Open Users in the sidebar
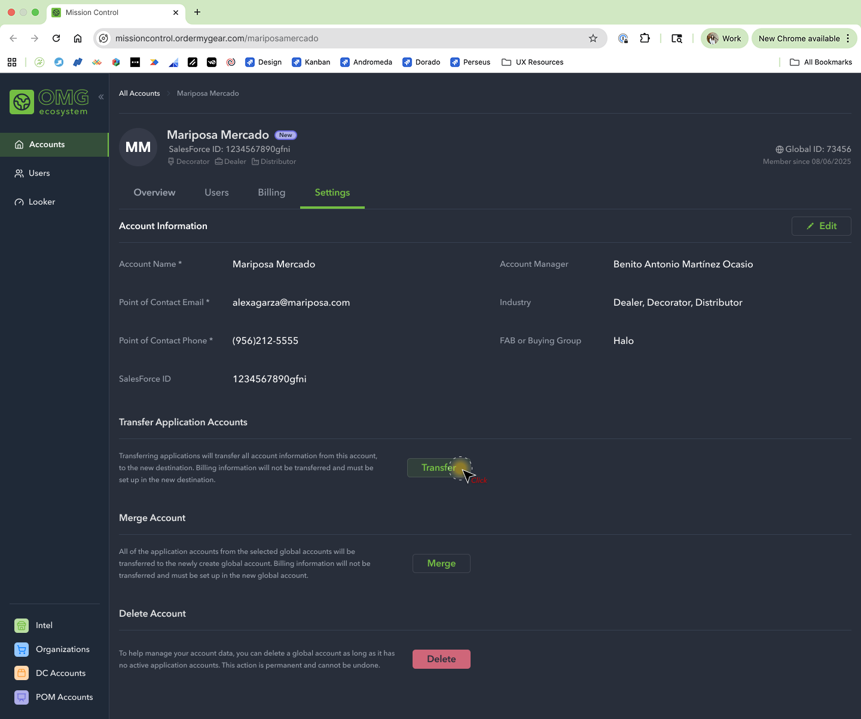Screen dimensions: 861x719 54,173
